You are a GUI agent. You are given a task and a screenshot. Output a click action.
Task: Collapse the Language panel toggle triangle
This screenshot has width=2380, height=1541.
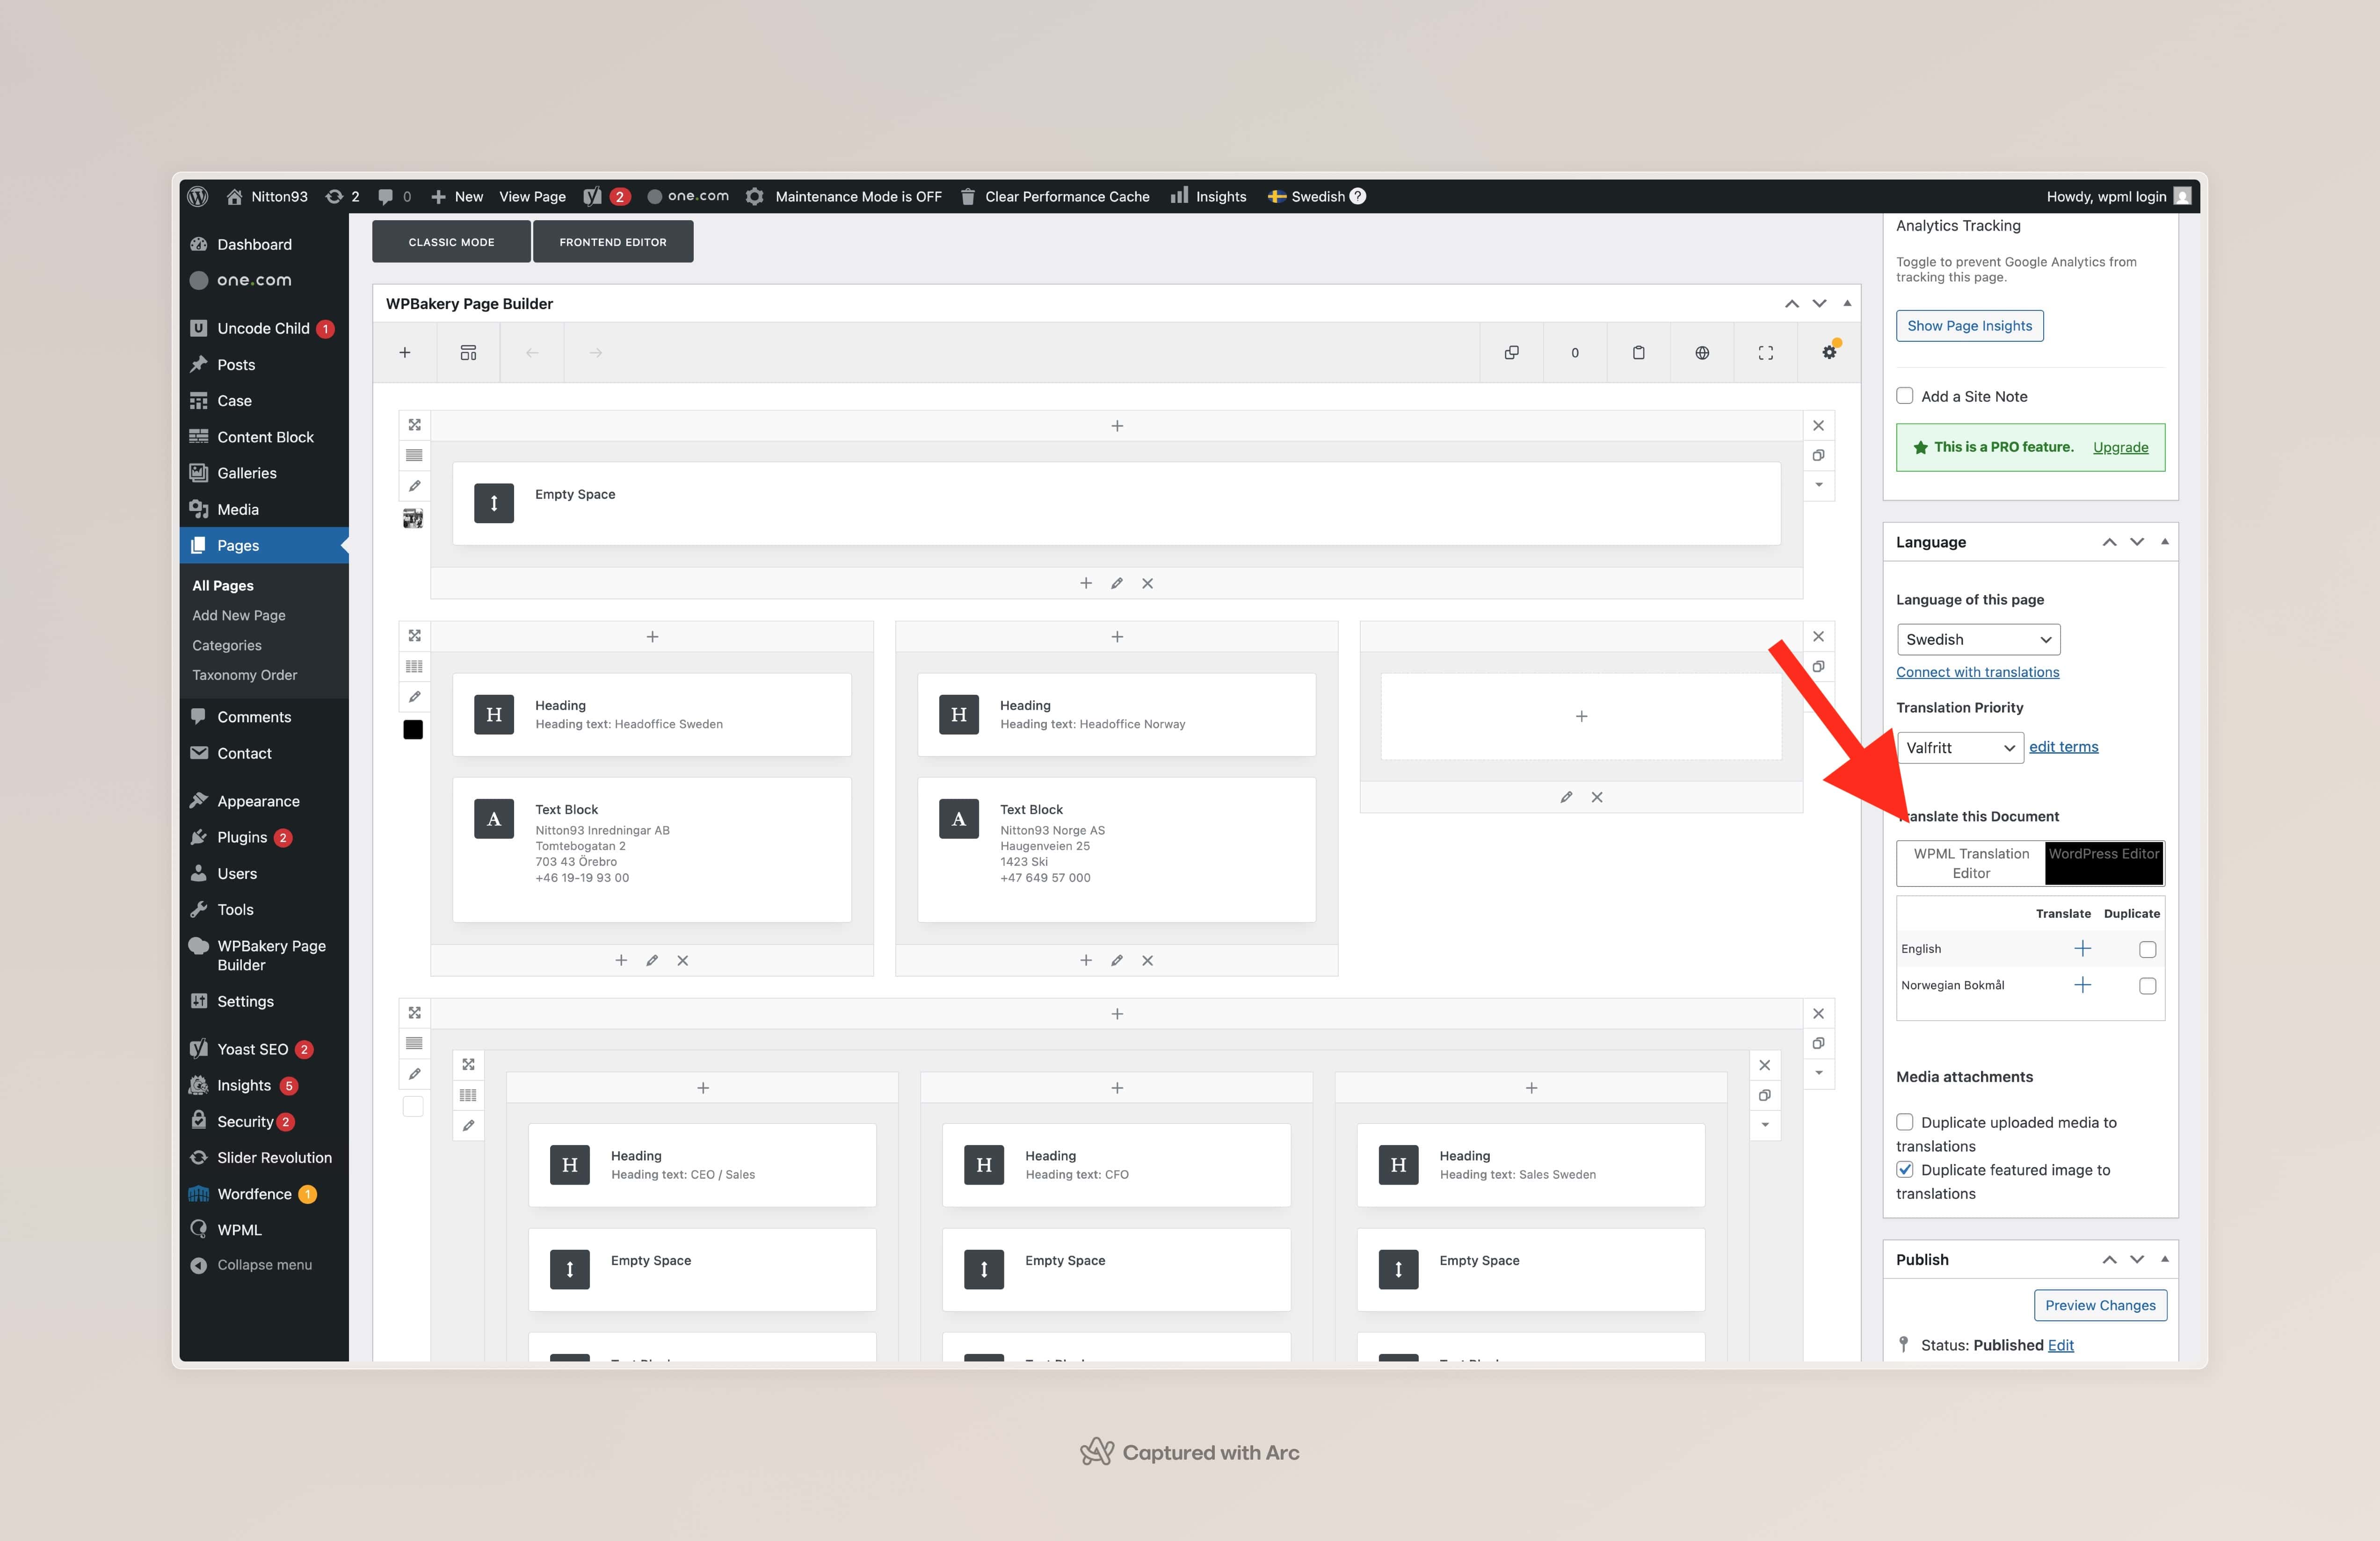[2165, 542]
